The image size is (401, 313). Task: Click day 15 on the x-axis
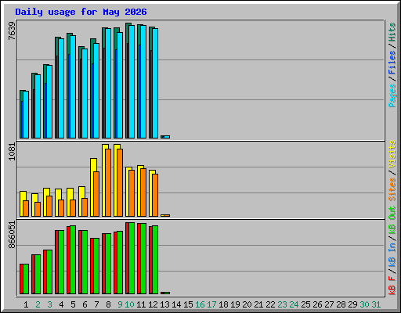tap(188, 304)
